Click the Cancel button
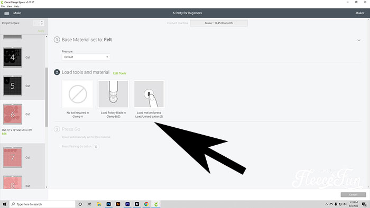Screen dimensions: 370x208 pyautogui.click(x=353, y=195)
